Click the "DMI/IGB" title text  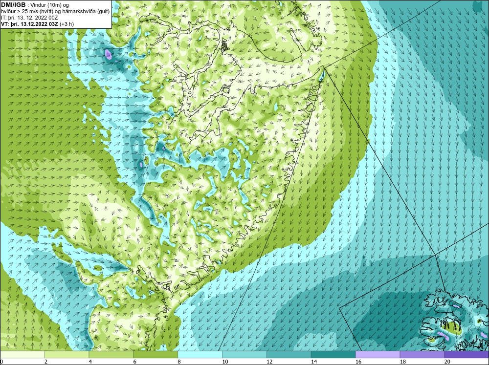pyautogui.click(x=13, y=5)
